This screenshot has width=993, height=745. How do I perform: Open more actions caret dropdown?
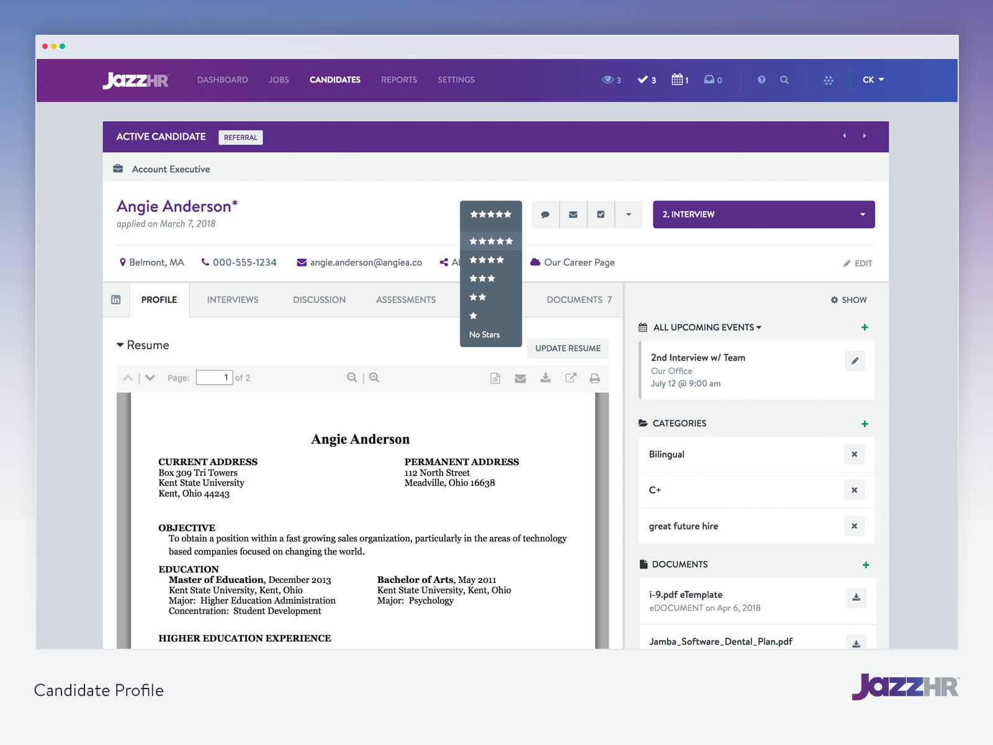tap(629, 214)
